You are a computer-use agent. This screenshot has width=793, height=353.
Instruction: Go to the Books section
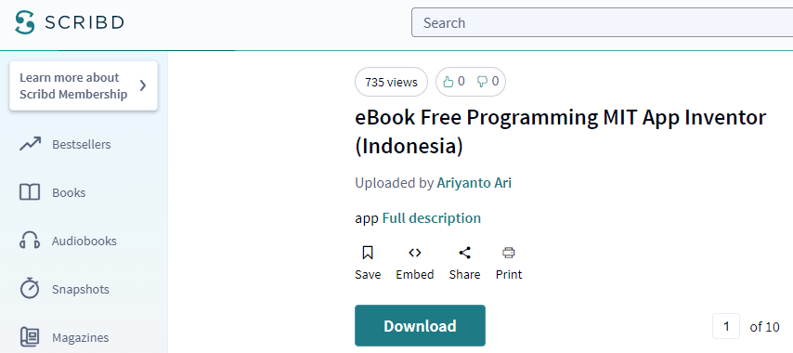69,192
